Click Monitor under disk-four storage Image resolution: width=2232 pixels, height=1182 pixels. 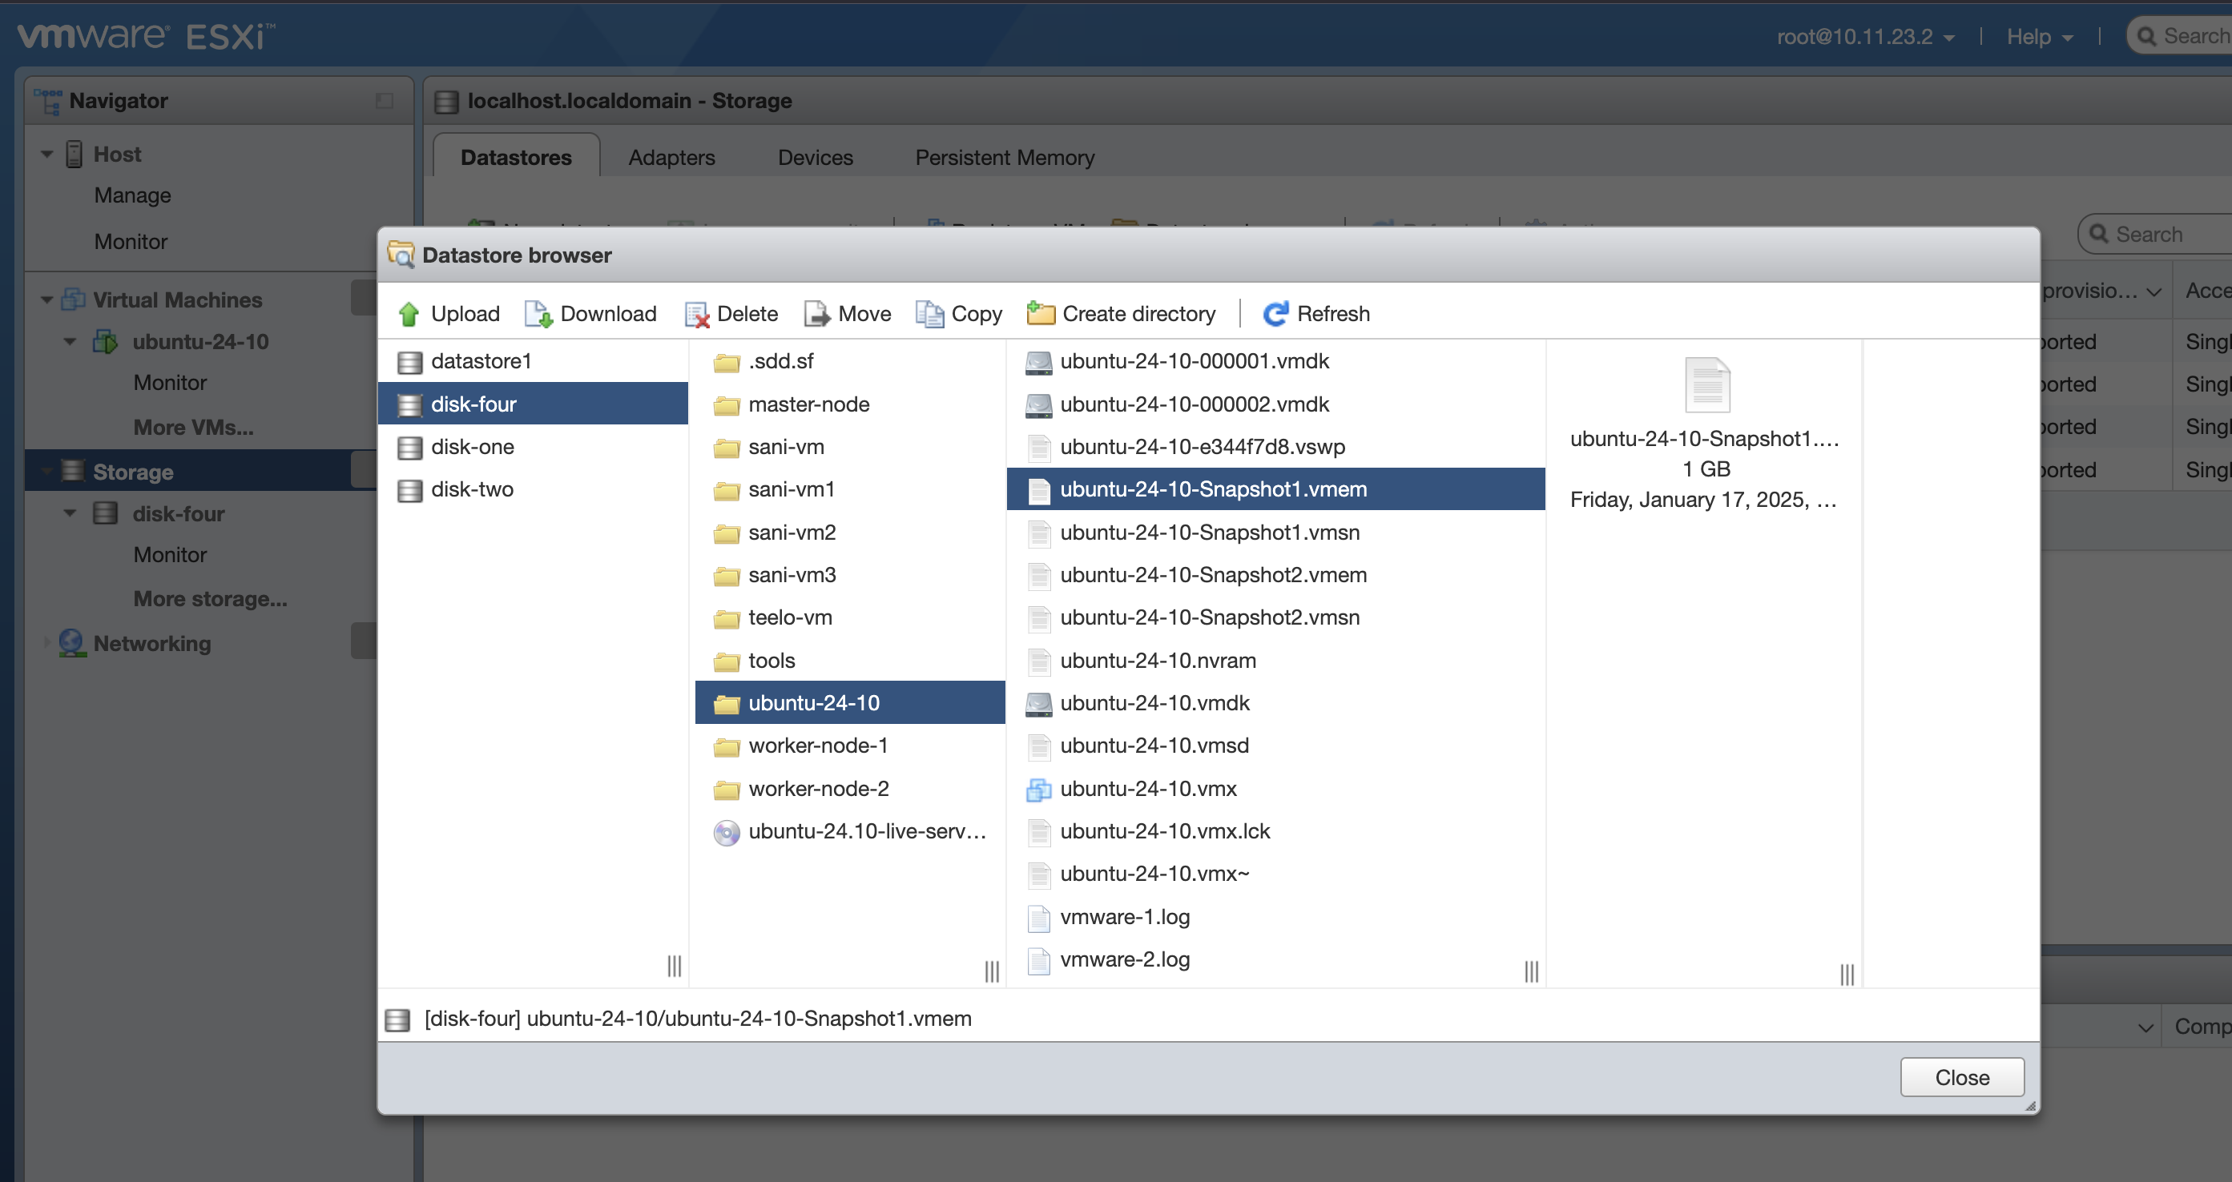170,555
